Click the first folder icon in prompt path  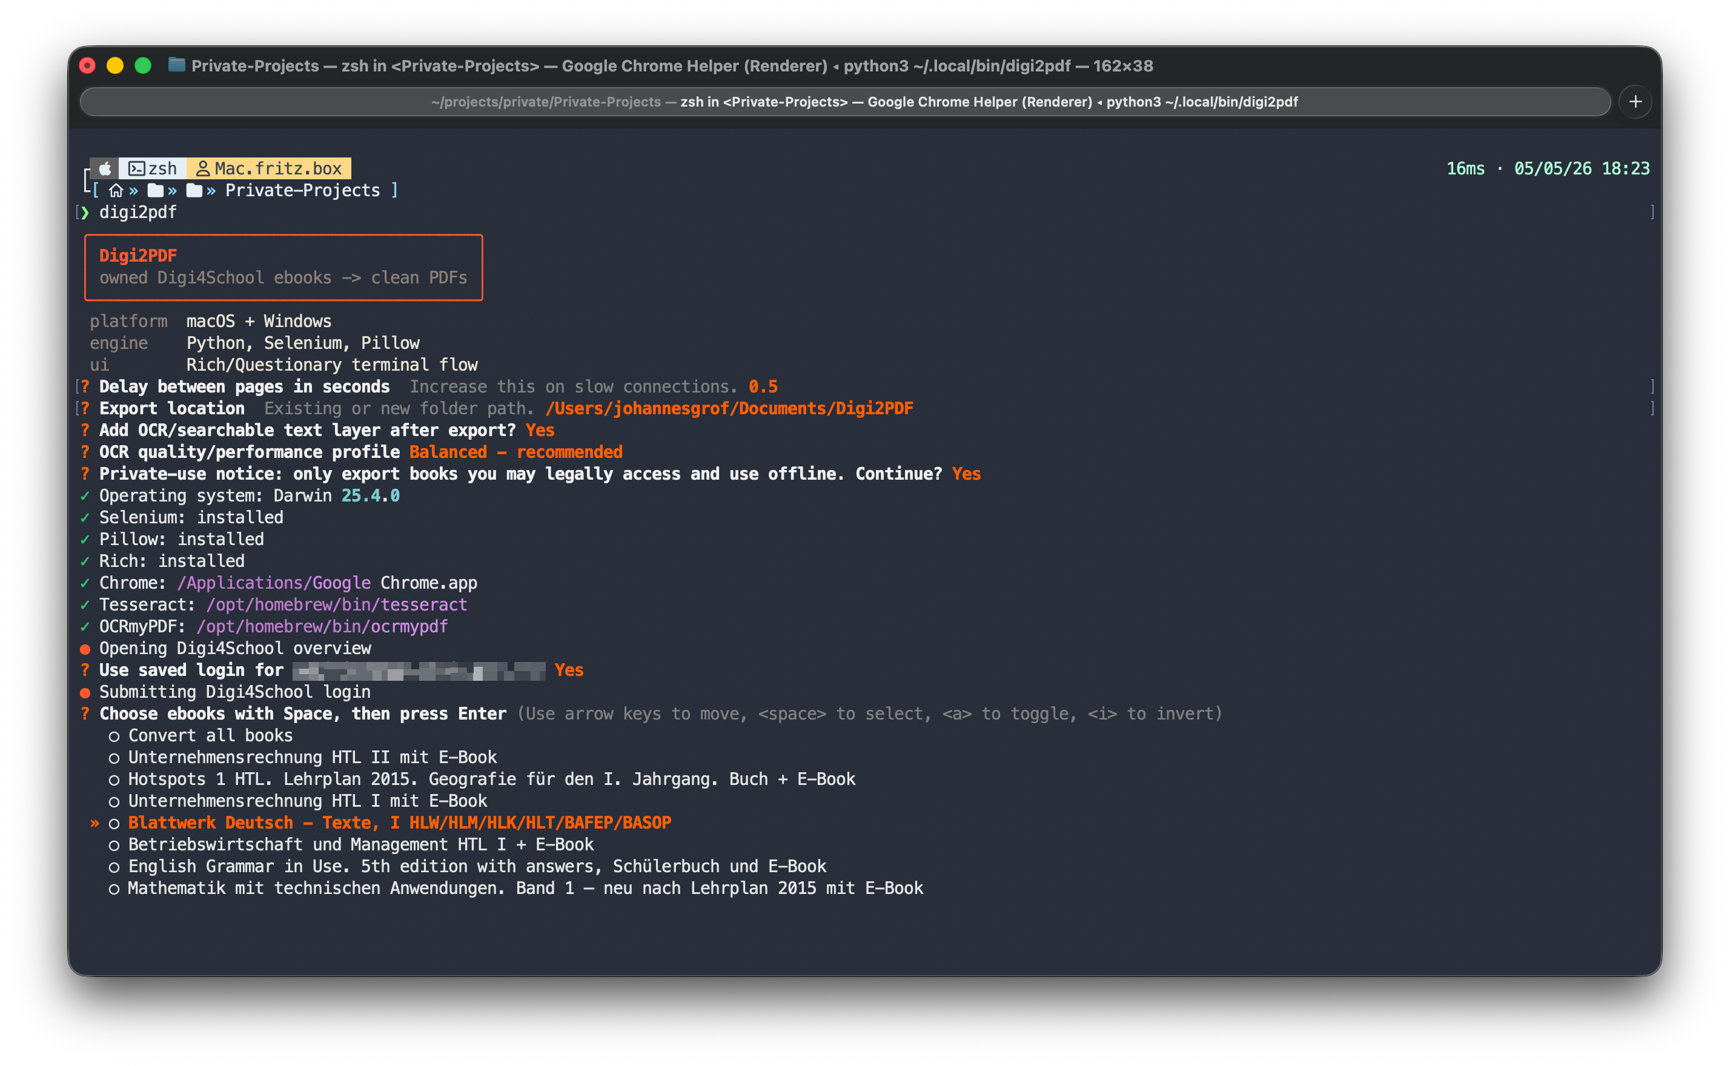[155, 190]
